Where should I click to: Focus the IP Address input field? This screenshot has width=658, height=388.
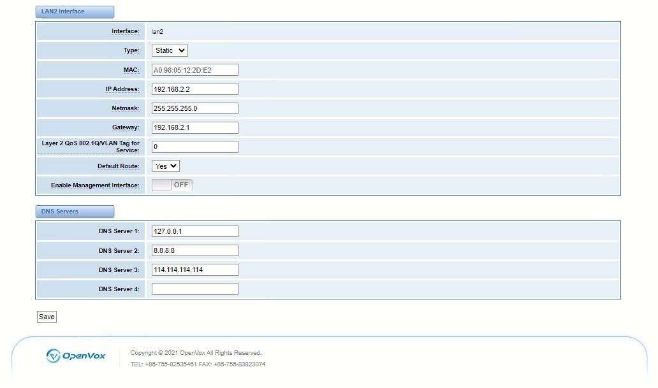[194, 89]
